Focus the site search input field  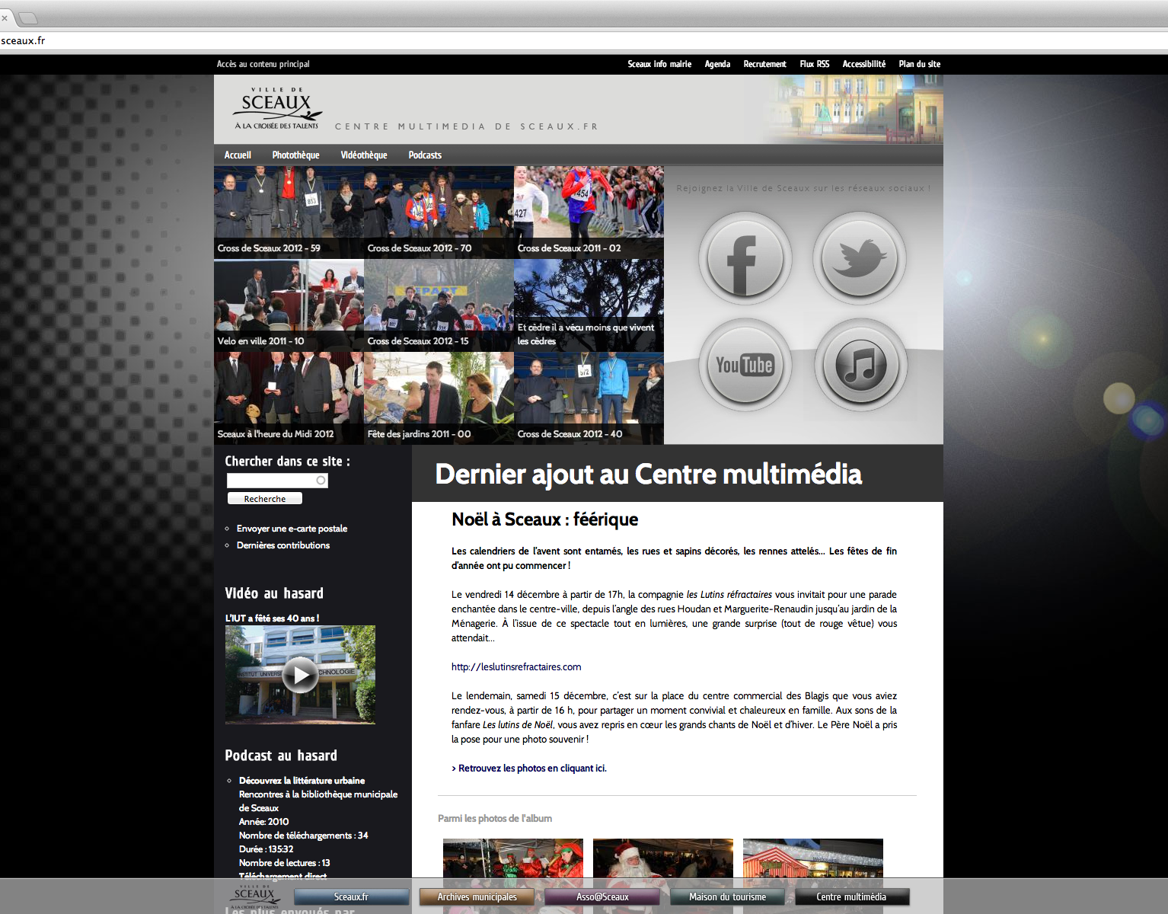[x=277, y=480]
